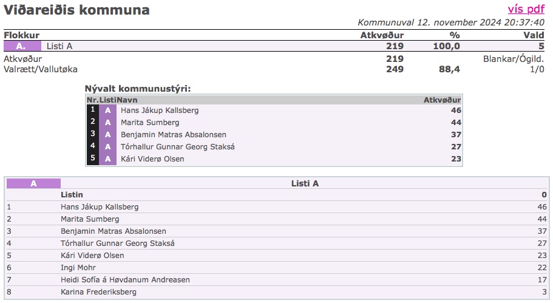Click the 'Atkvøður' column header at the top
Viewport: 553px width, 303px height.
[x=382, y=35]
